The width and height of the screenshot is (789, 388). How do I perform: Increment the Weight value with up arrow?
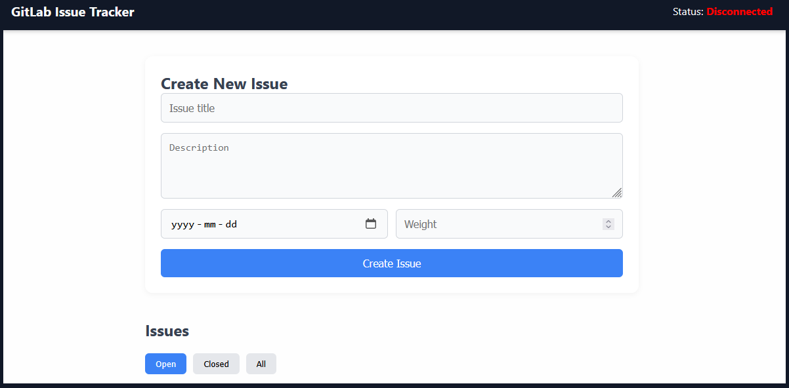608,220
